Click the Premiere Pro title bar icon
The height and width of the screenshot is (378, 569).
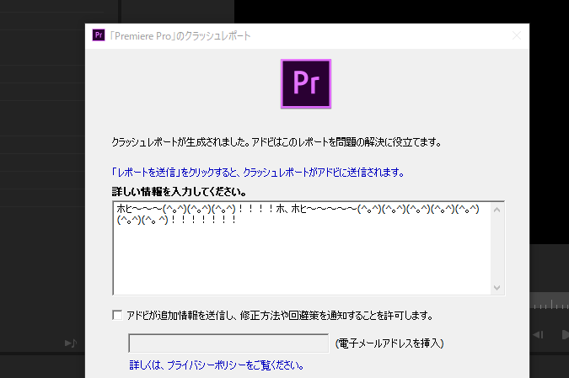coord(99,35)
